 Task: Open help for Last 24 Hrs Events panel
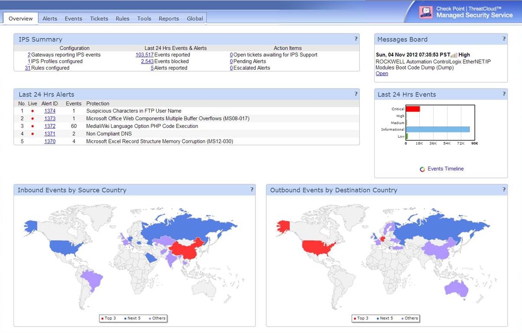504,94
